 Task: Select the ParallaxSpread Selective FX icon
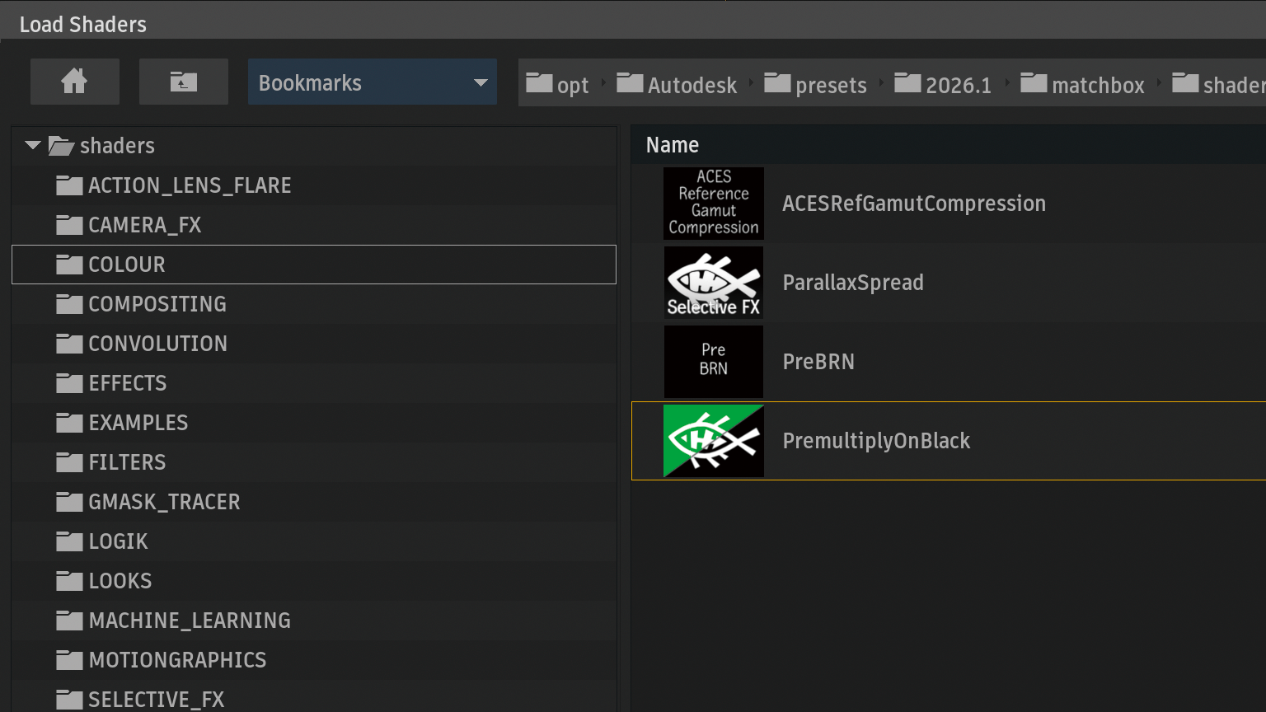713,283
